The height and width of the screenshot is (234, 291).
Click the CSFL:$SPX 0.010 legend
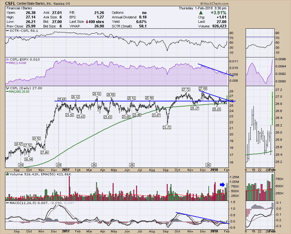(23, 59)
